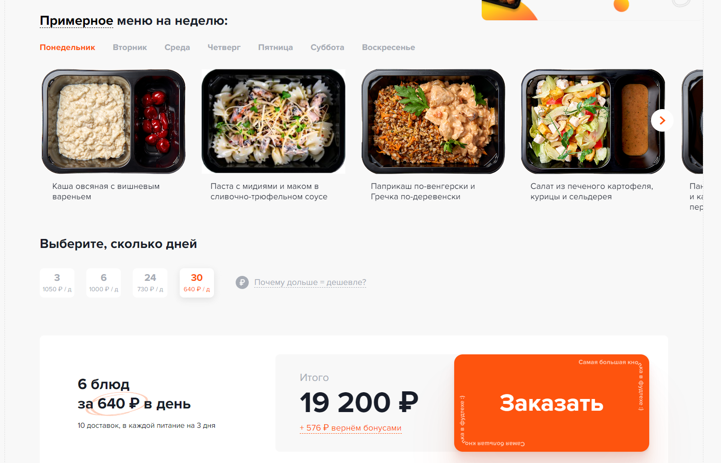Open oatmeal with cherry jam photo

coord(113,121)
